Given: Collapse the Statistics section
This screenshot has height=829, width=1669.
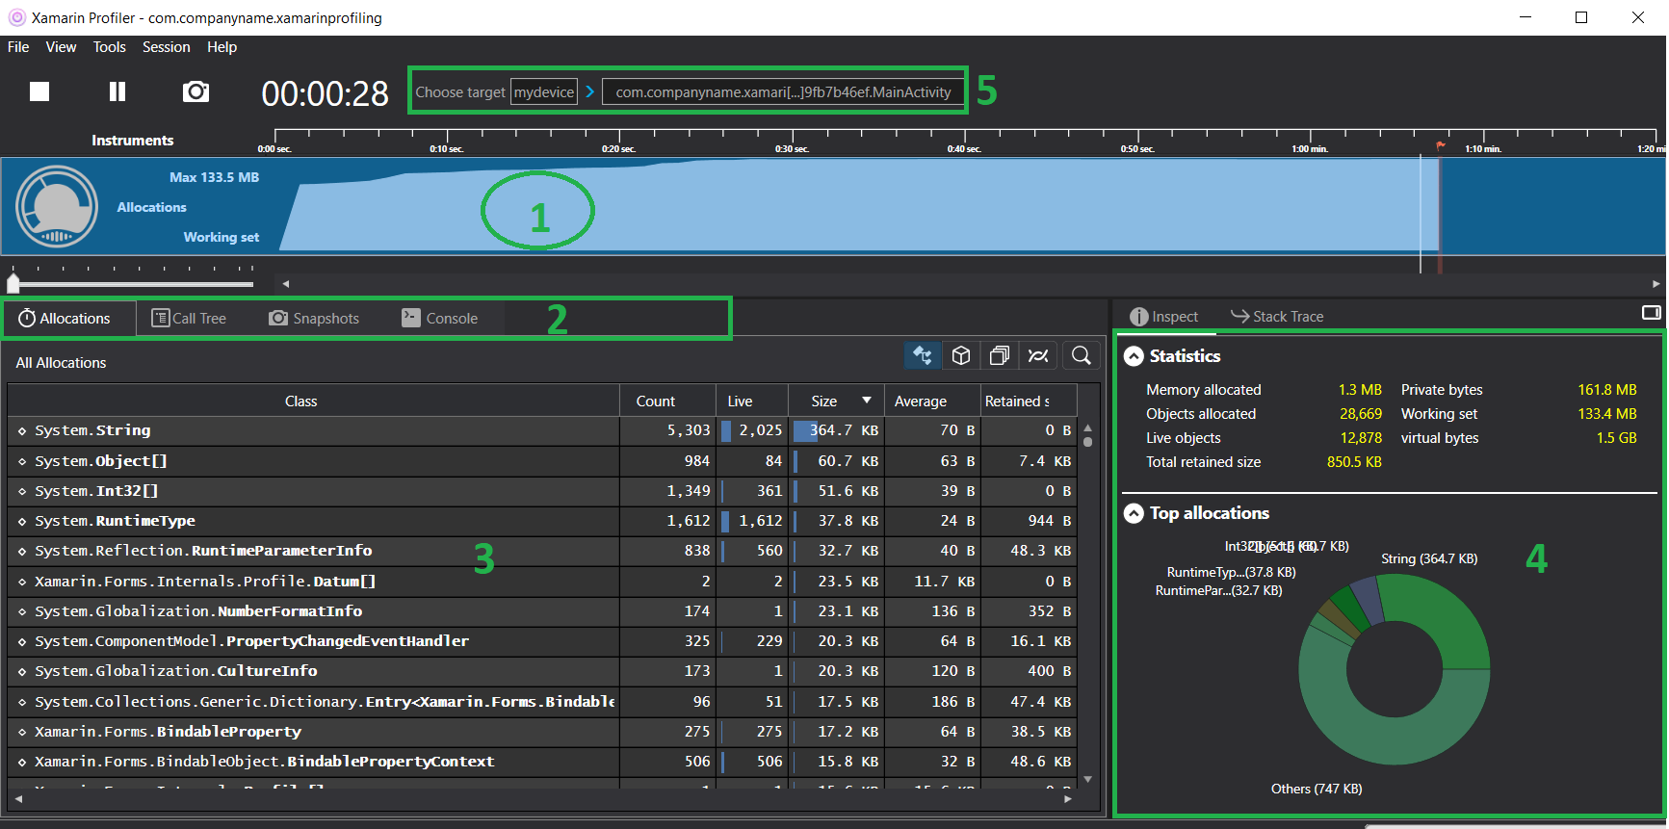Looking at the screenshot, I should coord(1134,356).
